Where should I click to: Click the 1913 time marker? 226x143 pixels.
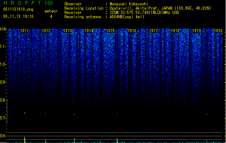click(68, 31)
